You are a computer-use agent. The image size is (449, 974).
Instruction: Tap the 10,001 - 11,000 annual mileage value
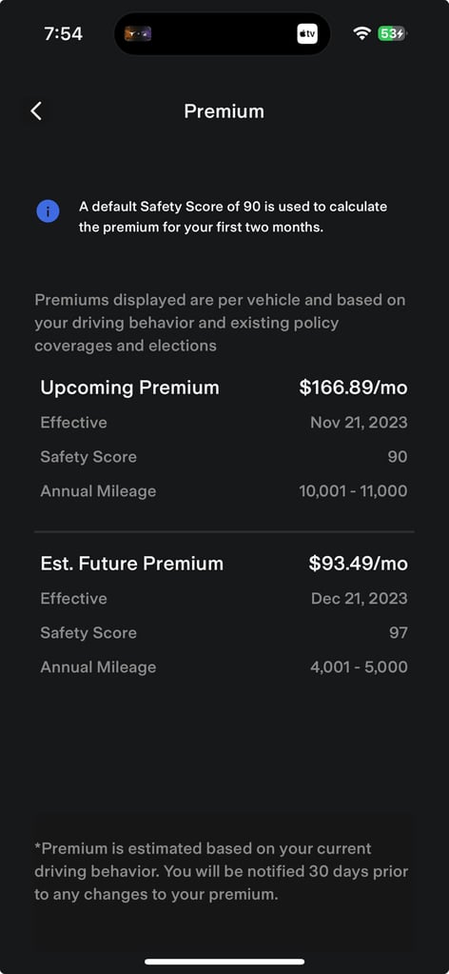point(353,491)
